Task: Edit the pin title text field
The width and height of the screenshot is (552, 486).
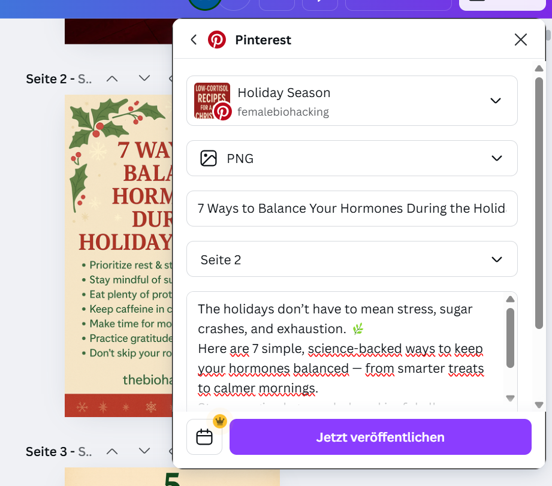Action: point(352,209)
